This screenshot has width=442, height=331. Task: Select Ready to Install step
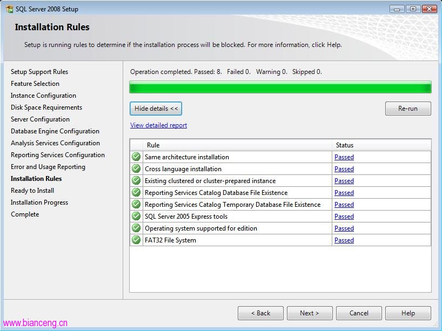coord(32,191)
